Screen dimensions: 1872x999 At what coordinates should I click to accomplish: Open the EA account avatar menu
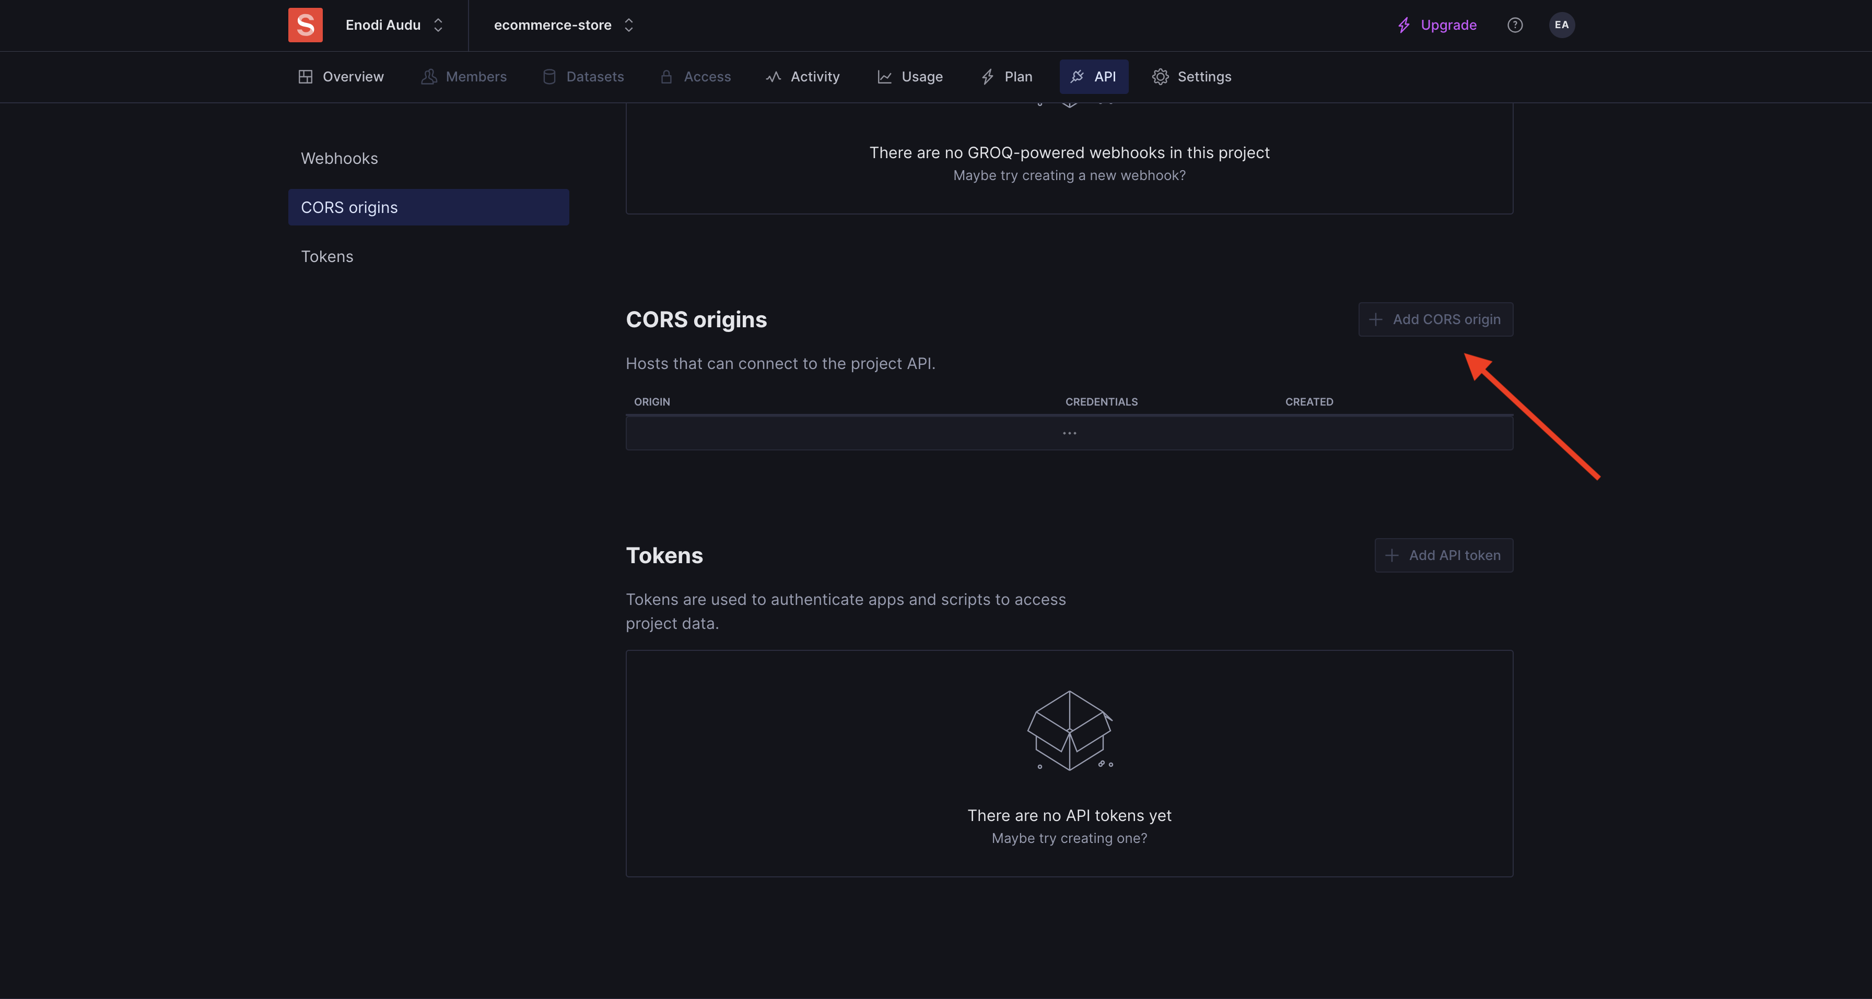click(1562, 25)
